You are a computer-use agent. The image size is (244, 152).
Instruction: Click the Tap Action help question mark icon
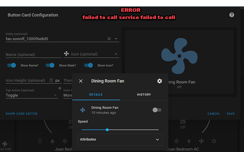(x=60, y=88)
